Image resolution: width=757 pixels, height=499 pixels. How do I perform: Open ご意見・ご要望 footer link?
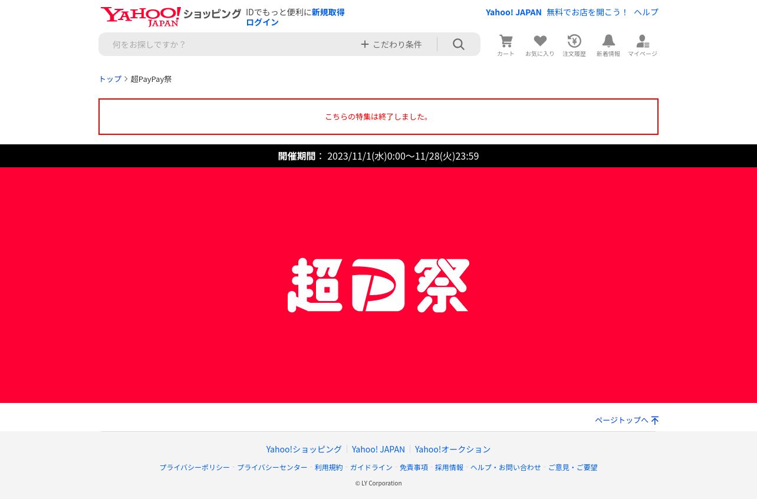click(573, 467)
